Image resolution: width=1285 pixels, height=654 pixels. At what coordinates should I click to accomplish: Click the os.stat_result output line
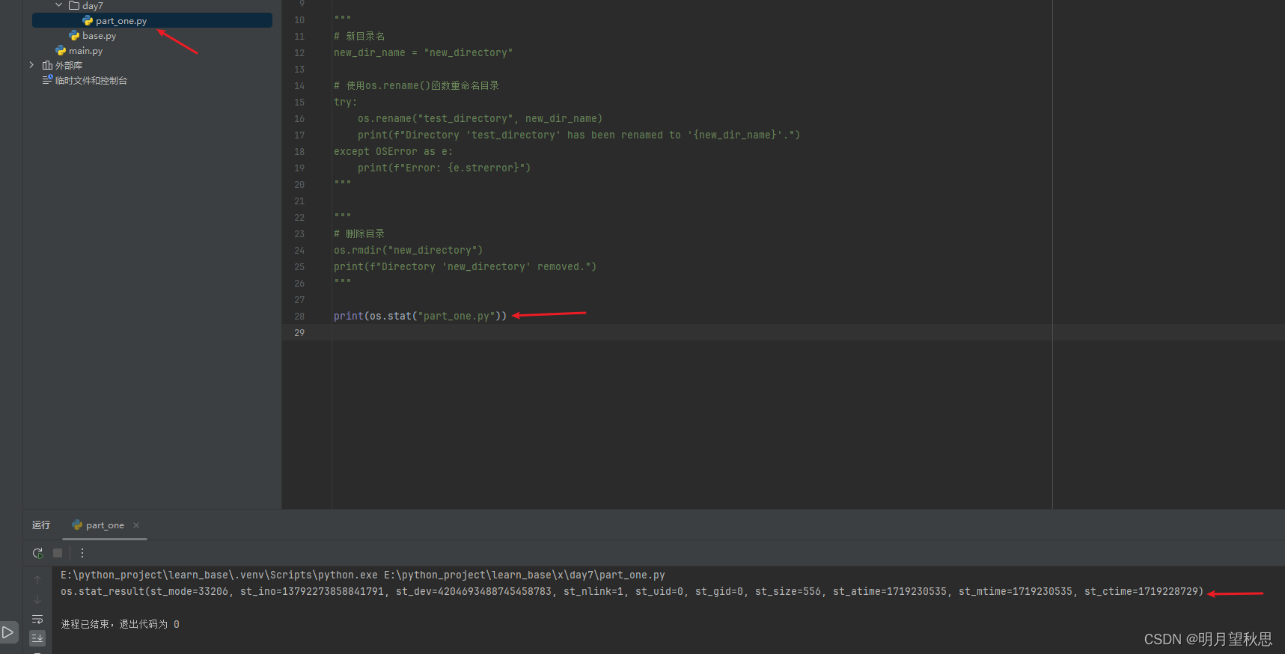click(632, 591)
